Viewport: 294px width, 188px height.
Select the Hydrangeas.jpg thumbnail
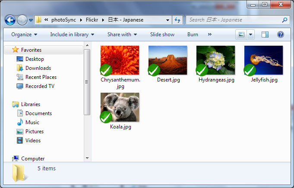[215, 60]
